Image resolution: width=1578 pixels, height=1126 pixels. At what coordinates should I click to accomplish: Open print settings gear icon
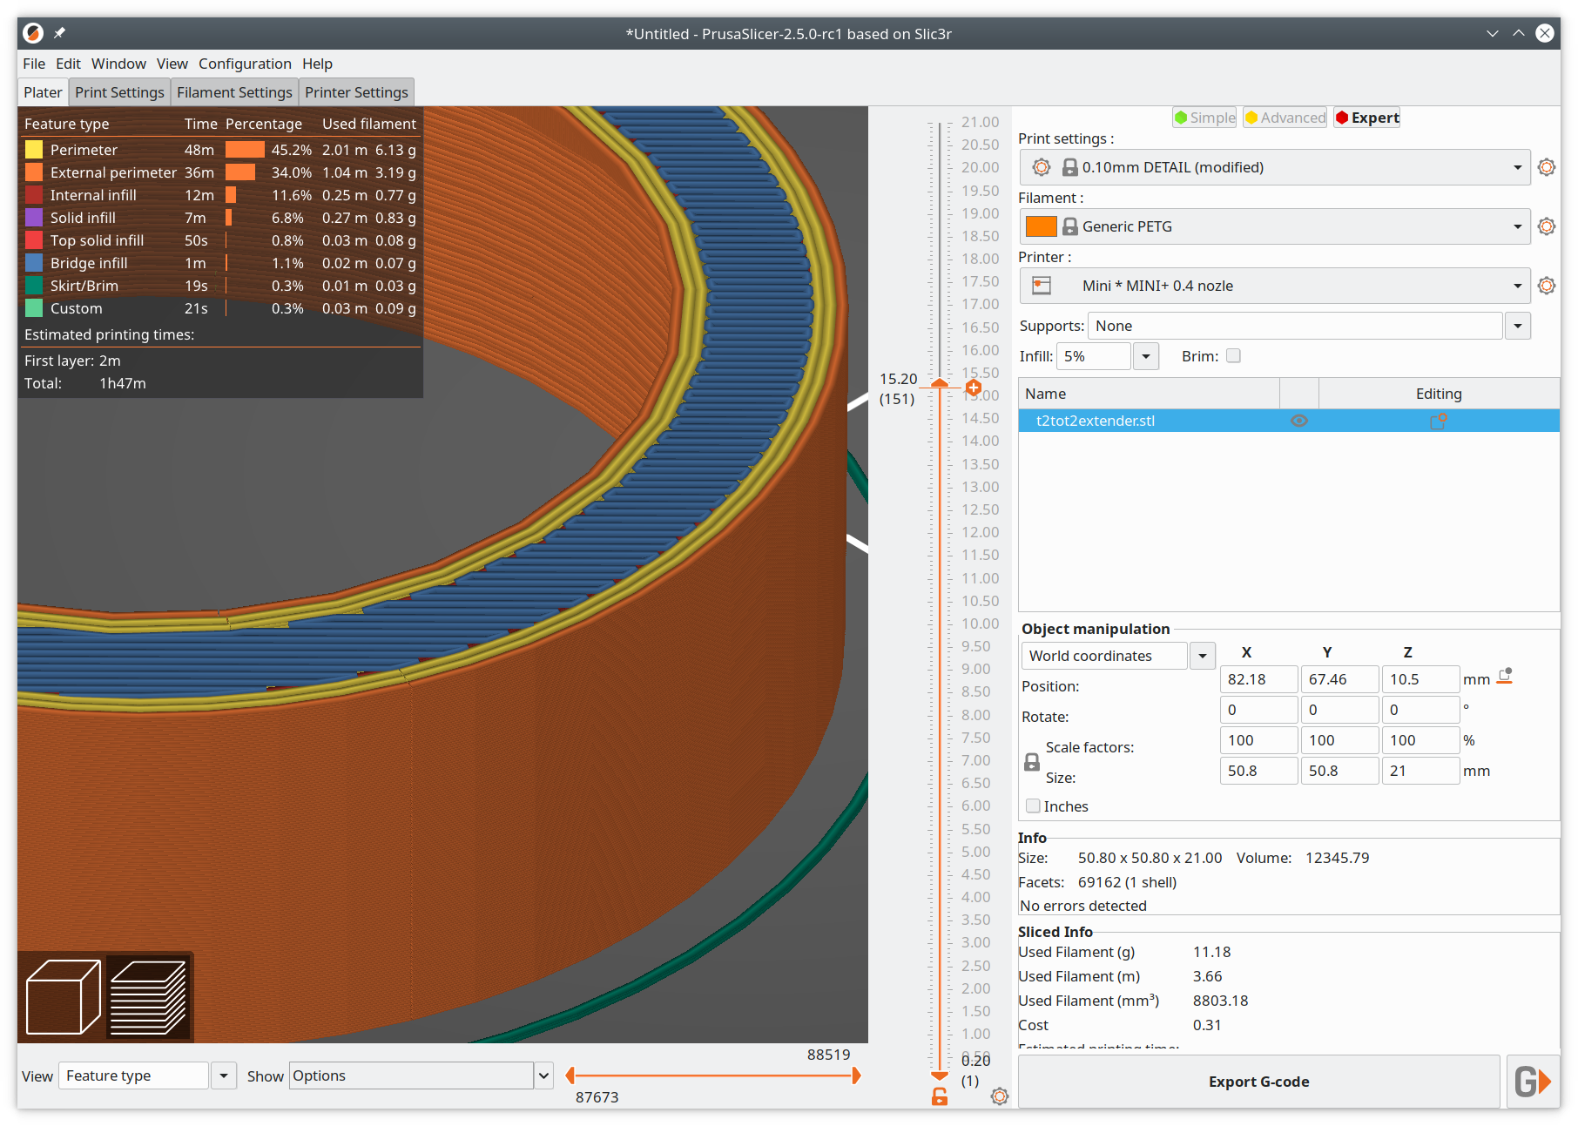pyautogui.click(x=1547, y=167)
